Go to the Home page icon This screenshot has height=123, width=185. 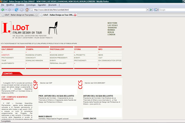coord(27,10)
